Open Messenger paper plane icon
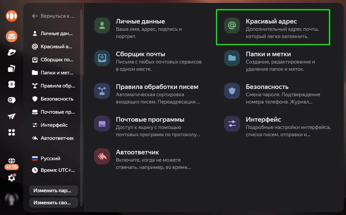346x215 pixels. coord(11,116)
